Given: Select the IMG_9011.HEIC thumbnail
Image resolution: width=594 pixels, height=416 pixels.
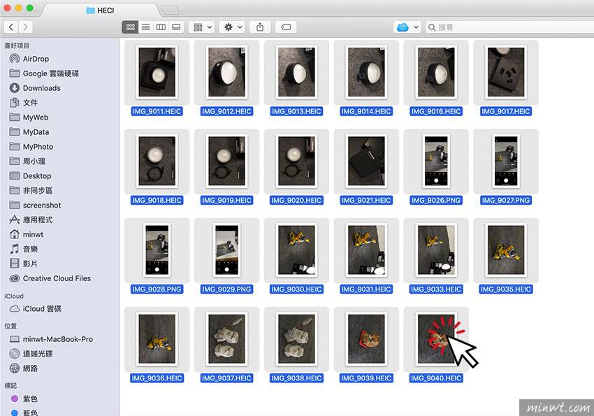Looking at the screenshot, I should coord(157,72).
